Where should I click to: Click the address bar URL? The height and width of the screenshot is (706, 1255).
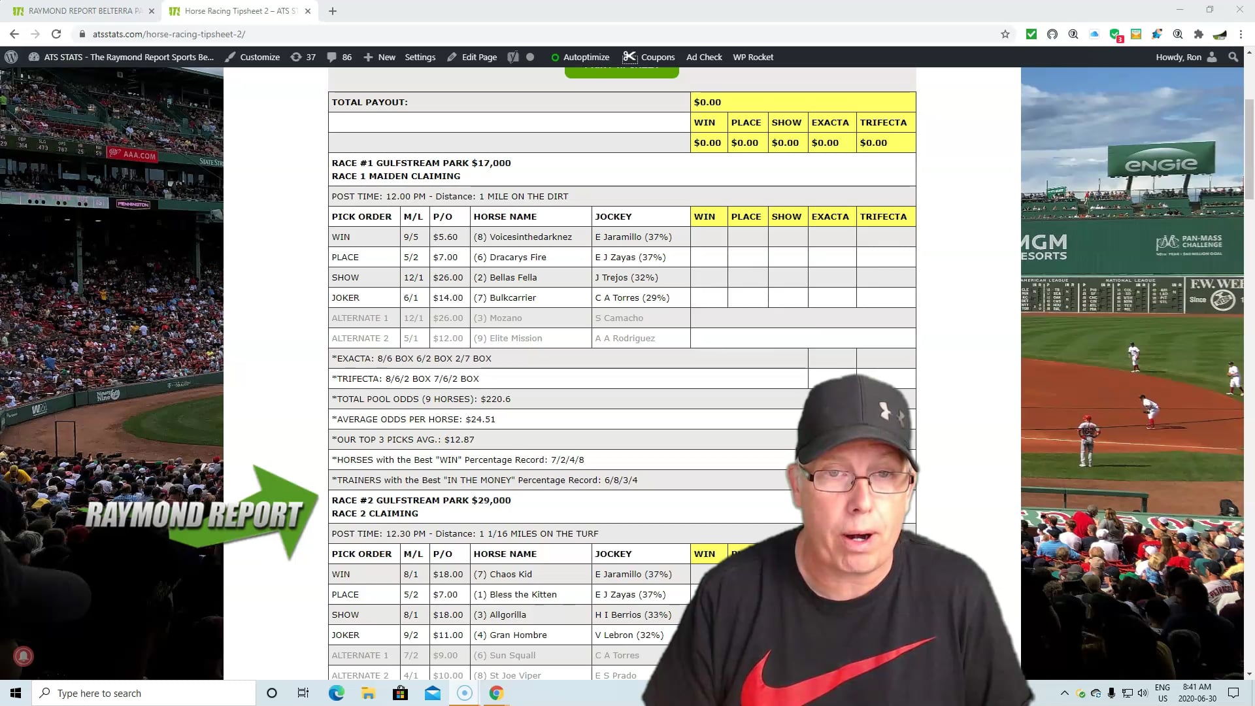tap(169, 34)
